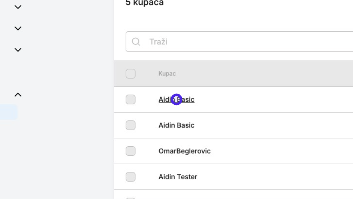Select the OmarBeglerovic row checkbox
The image size is (353, 199).
[130, 151]
